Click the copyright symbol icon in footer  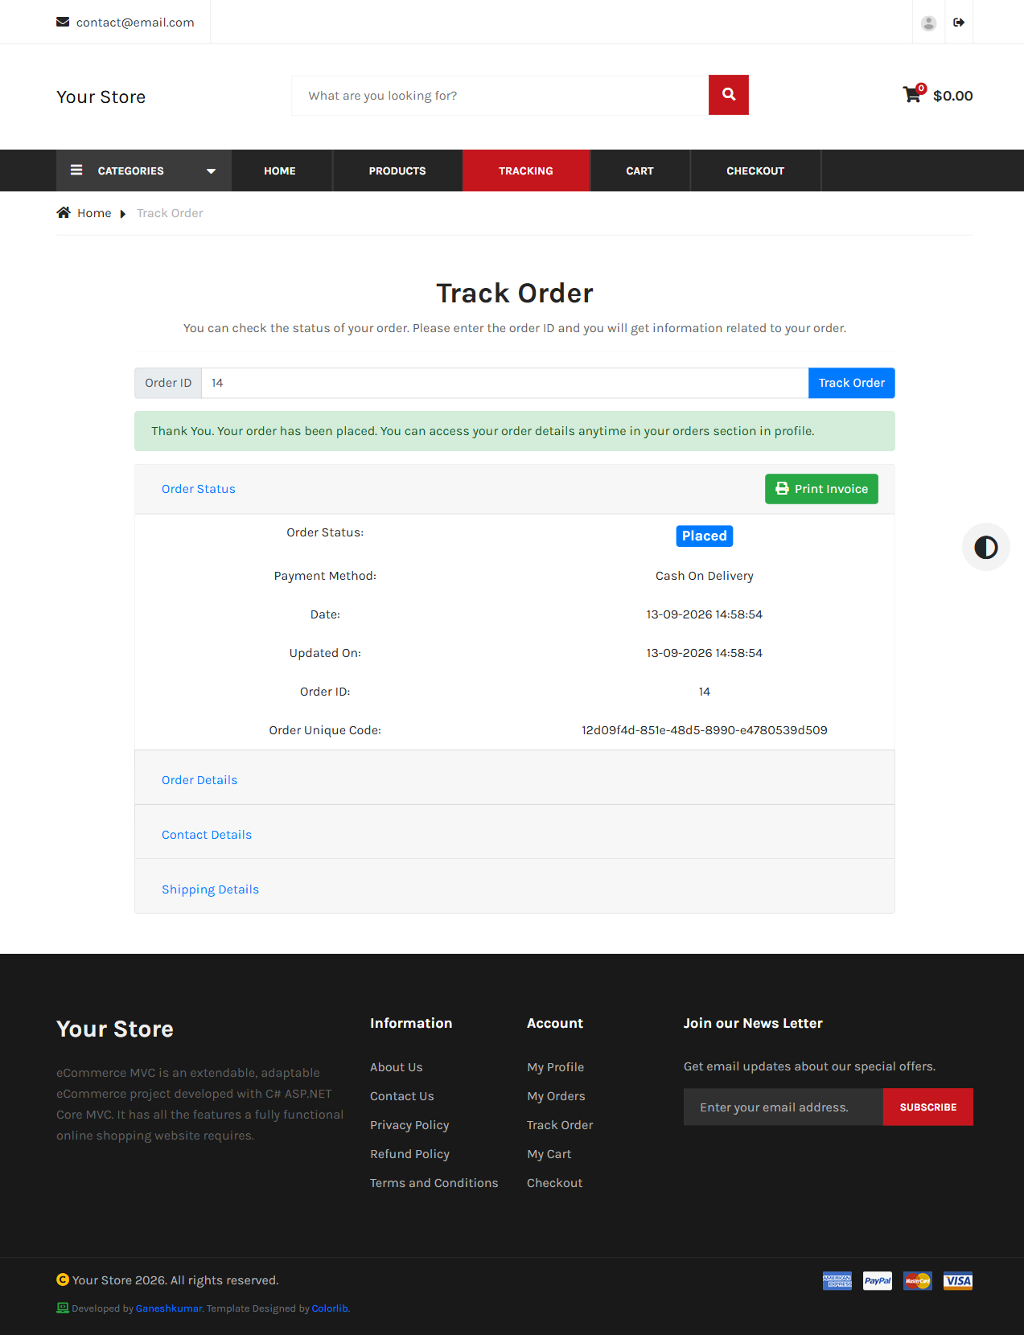point(63,1280)
